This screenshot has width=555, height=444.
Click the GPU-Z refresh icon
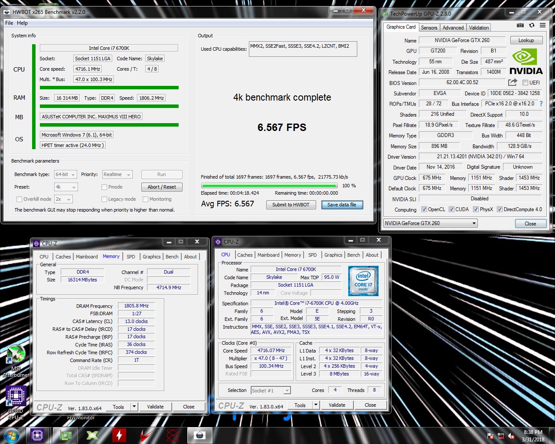tap(532, 26)
